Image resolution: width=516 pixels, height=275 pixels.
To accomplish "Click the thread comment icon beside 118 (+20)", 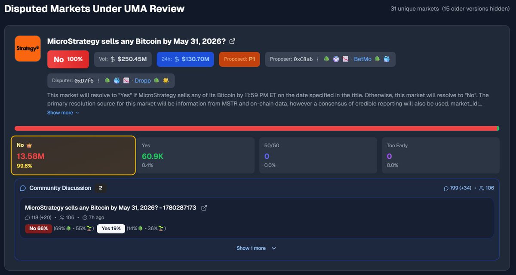I will click(28, 217).
